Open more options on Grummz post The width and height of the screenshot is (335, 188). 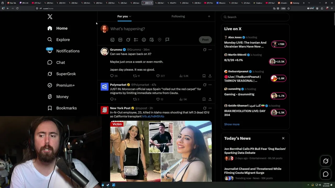click(210, 50)
